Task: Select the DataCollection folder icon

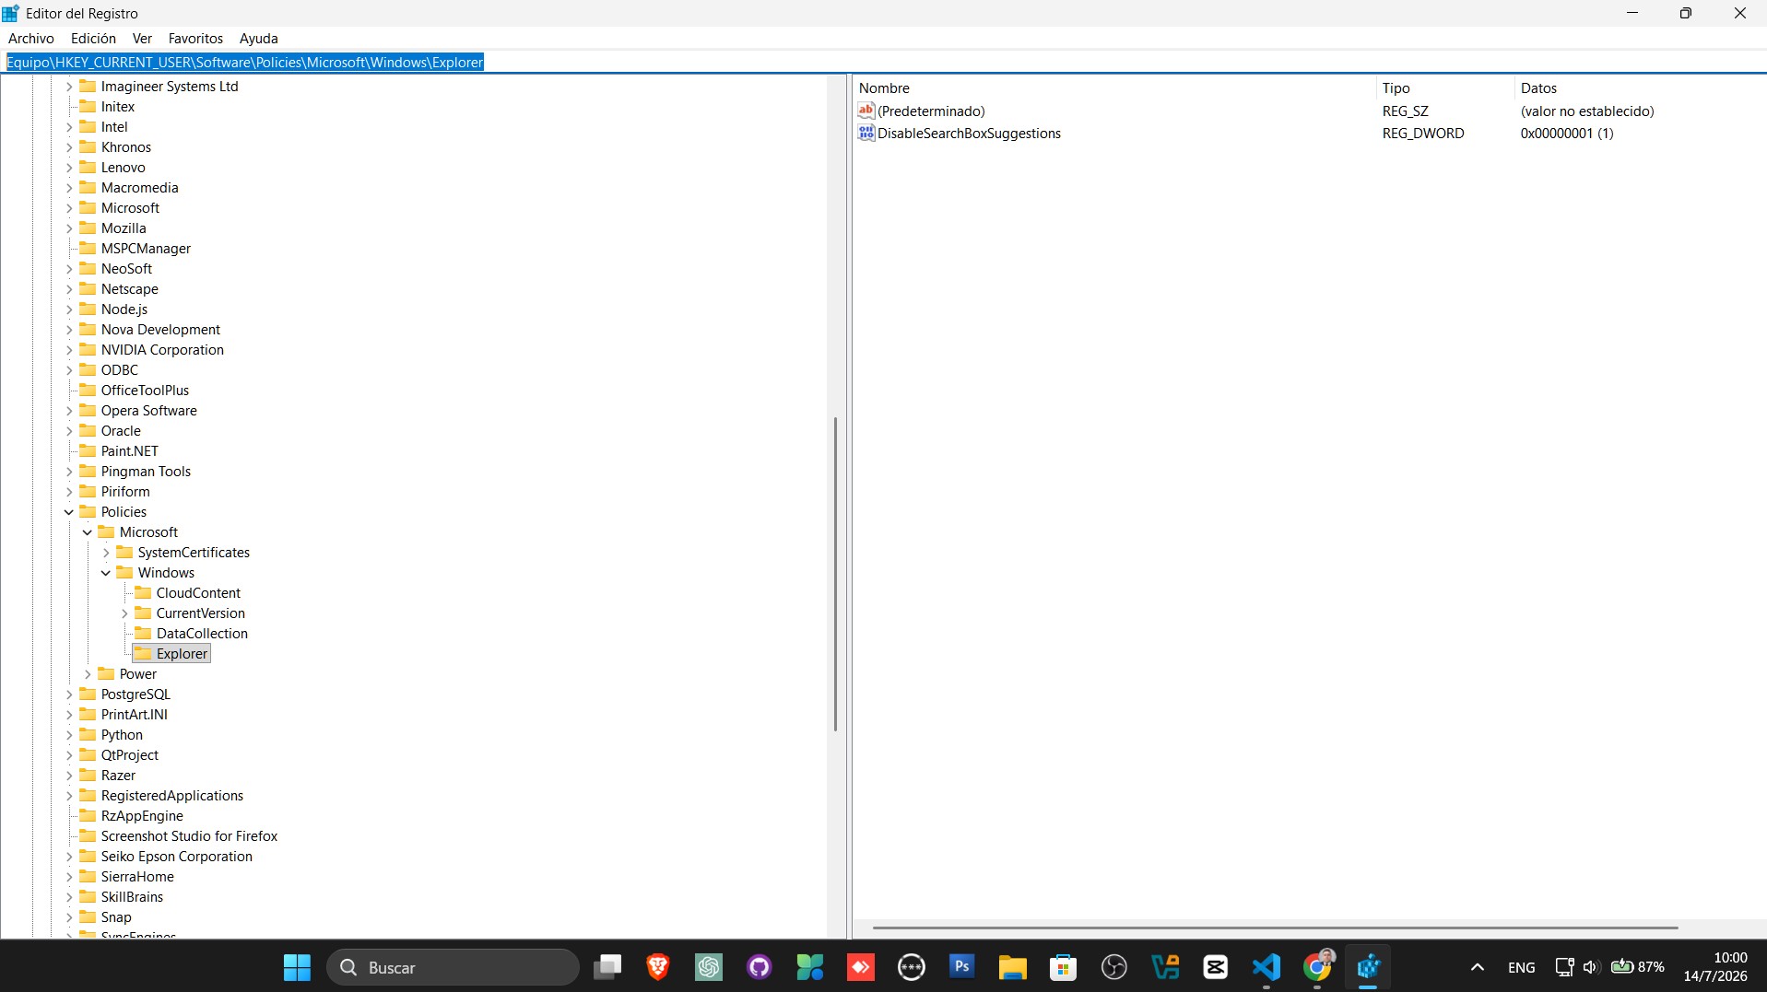Action: point(143,634)
